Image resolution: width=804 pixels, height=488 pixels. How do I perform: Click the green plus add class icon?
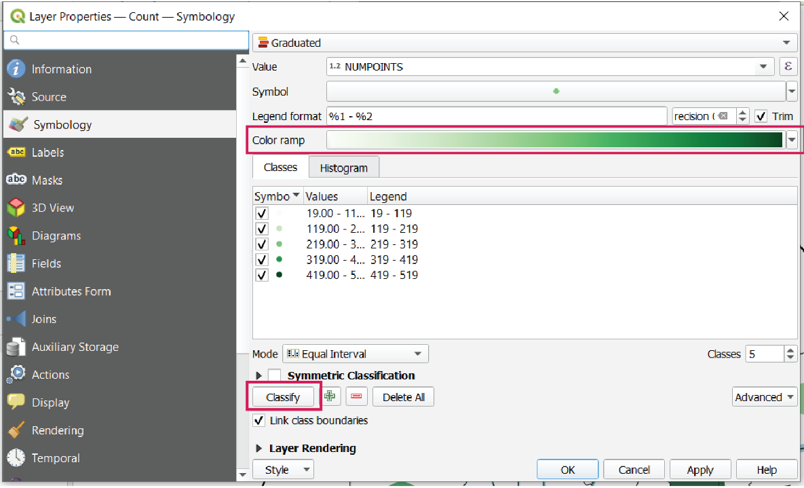click(330, 397)
